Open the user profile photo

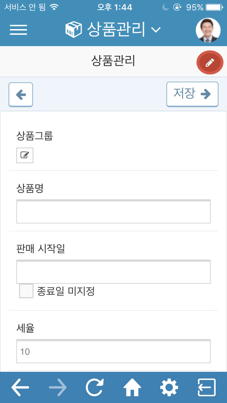tap(208, 30)
